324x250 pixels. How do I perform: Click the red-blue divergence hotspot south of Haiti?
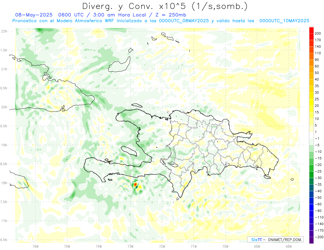tap(136, 185)
